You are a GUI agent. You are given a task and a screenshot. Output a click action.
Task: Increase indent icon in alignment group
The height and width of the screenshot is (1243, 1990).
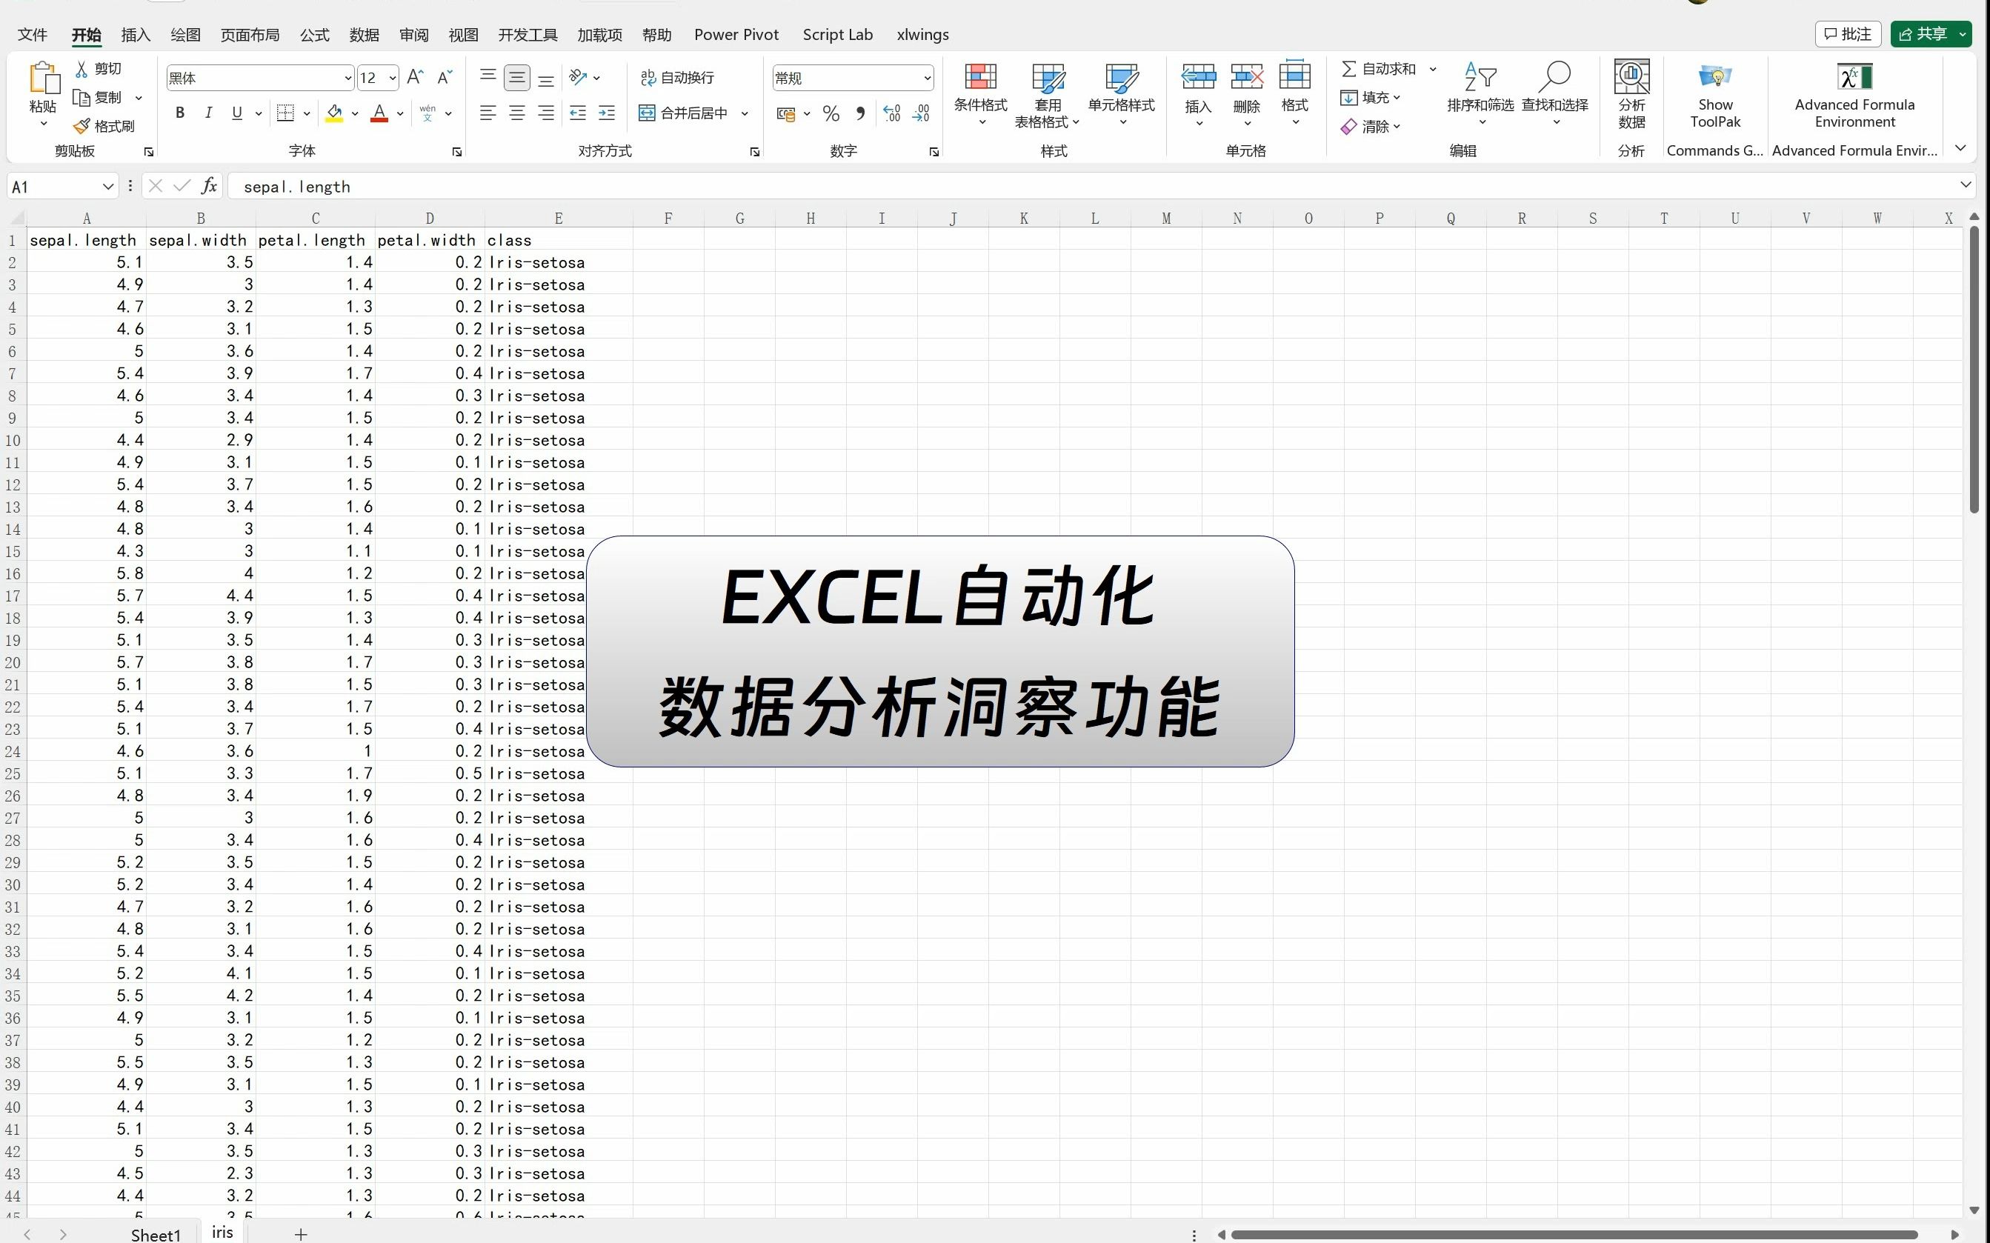[x=607, y=113]
